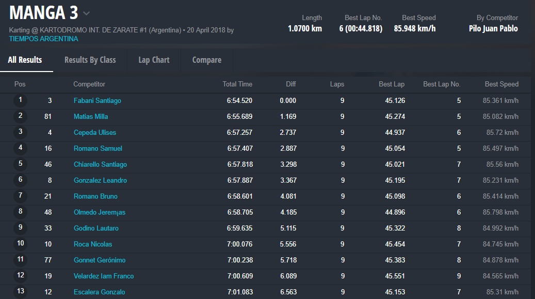
Task: Select competitor Matias Milla
Action: click(x=91, y=117)
